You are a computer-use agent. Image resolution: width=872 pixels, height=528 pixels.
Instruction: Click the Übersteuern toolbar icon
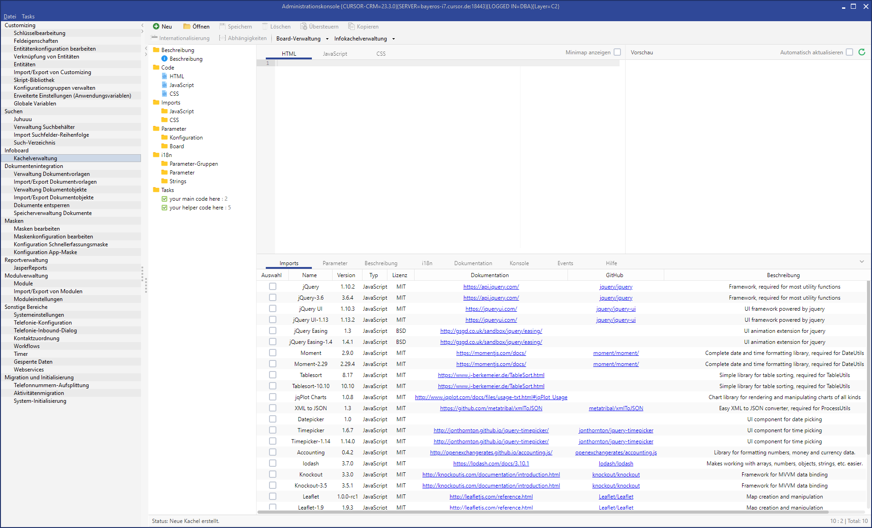pos(304,27)
